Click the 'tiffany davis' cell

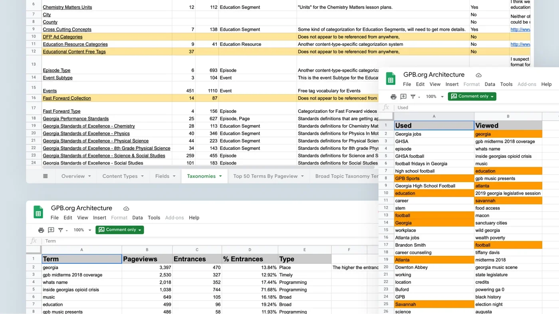coord(508,253)
